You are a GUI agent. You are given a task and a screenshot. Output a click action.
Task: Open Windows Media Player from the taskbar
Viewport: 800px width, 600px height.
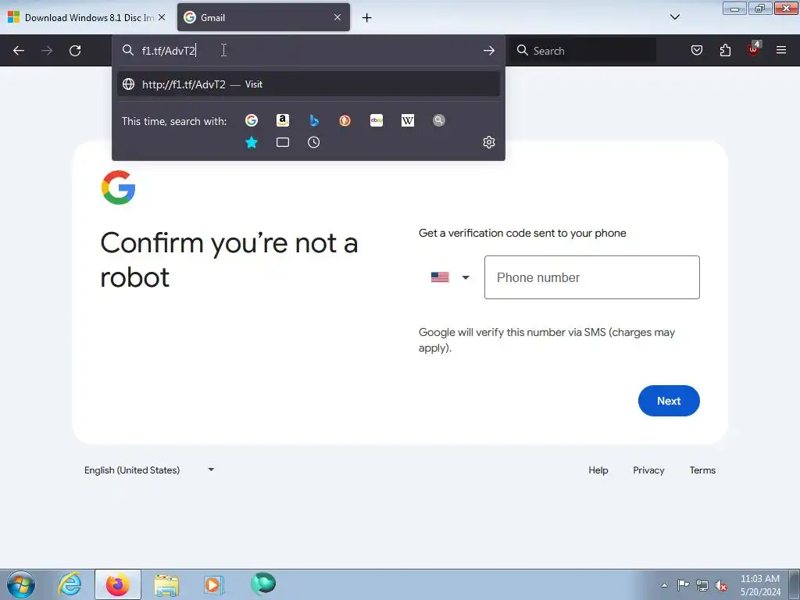(213, 584)
